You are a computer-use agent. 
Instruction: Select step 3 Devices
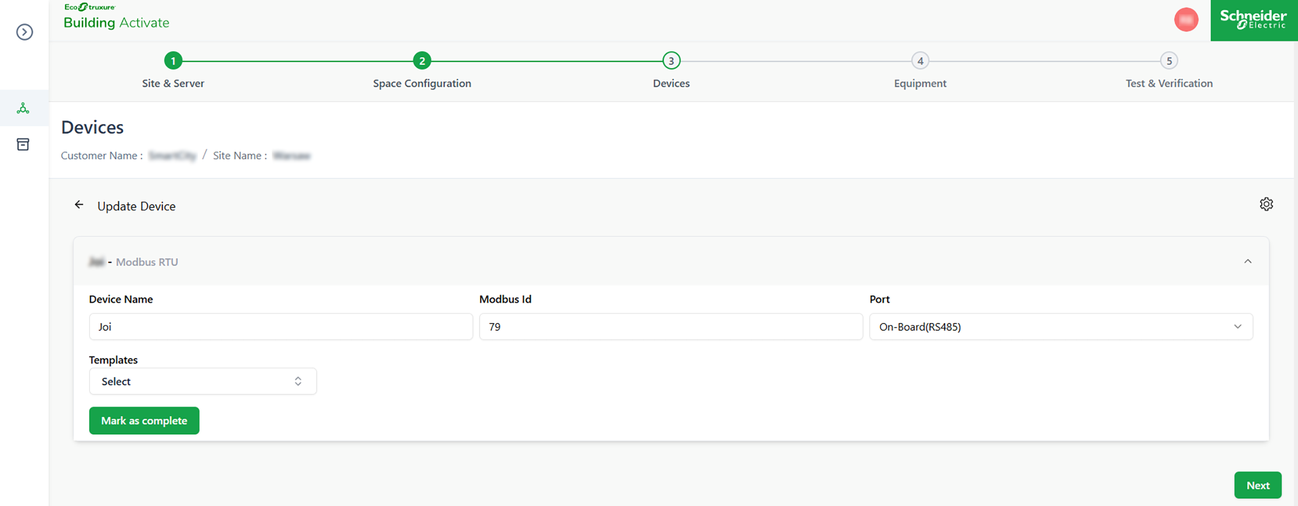[x=671, y=61]
